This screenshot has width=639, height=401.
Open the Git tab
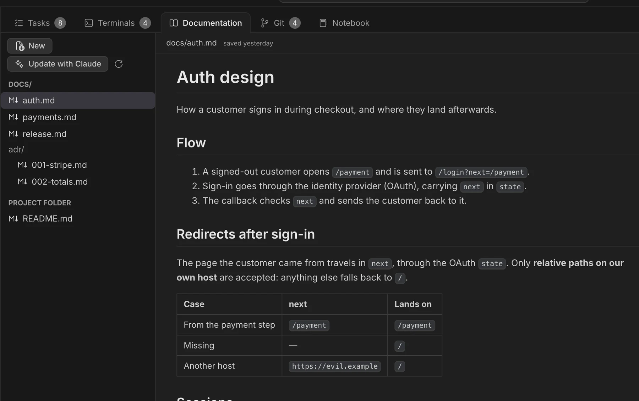280,23
